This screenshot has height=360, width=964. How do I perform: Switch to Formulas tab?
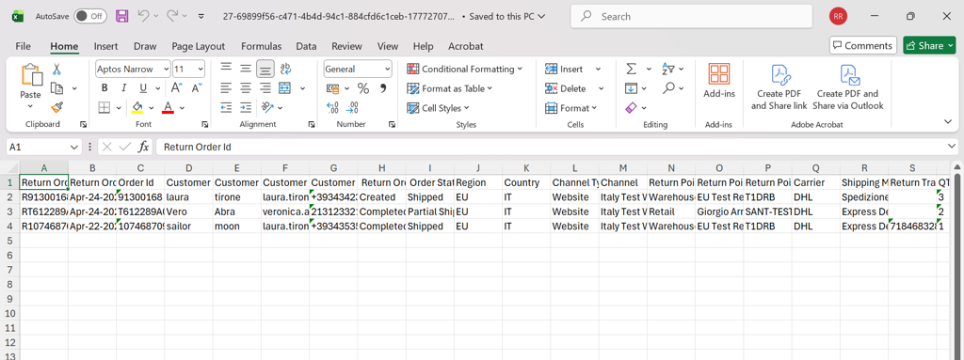[262, 46]
